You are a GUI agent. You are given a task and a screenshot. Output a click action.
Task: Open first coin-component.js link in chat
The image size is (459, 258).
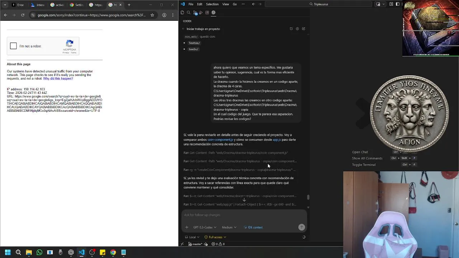(x=220, y=140)
